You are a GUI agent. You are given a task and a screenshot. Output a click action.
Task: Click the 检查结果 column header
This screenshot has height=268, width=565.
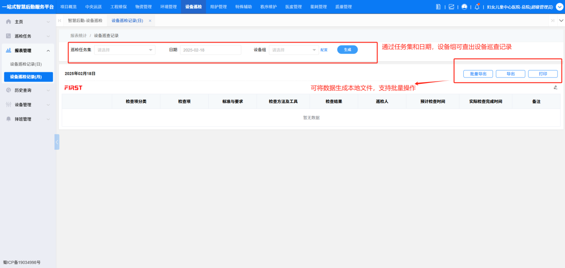click(x=334, y=101)
